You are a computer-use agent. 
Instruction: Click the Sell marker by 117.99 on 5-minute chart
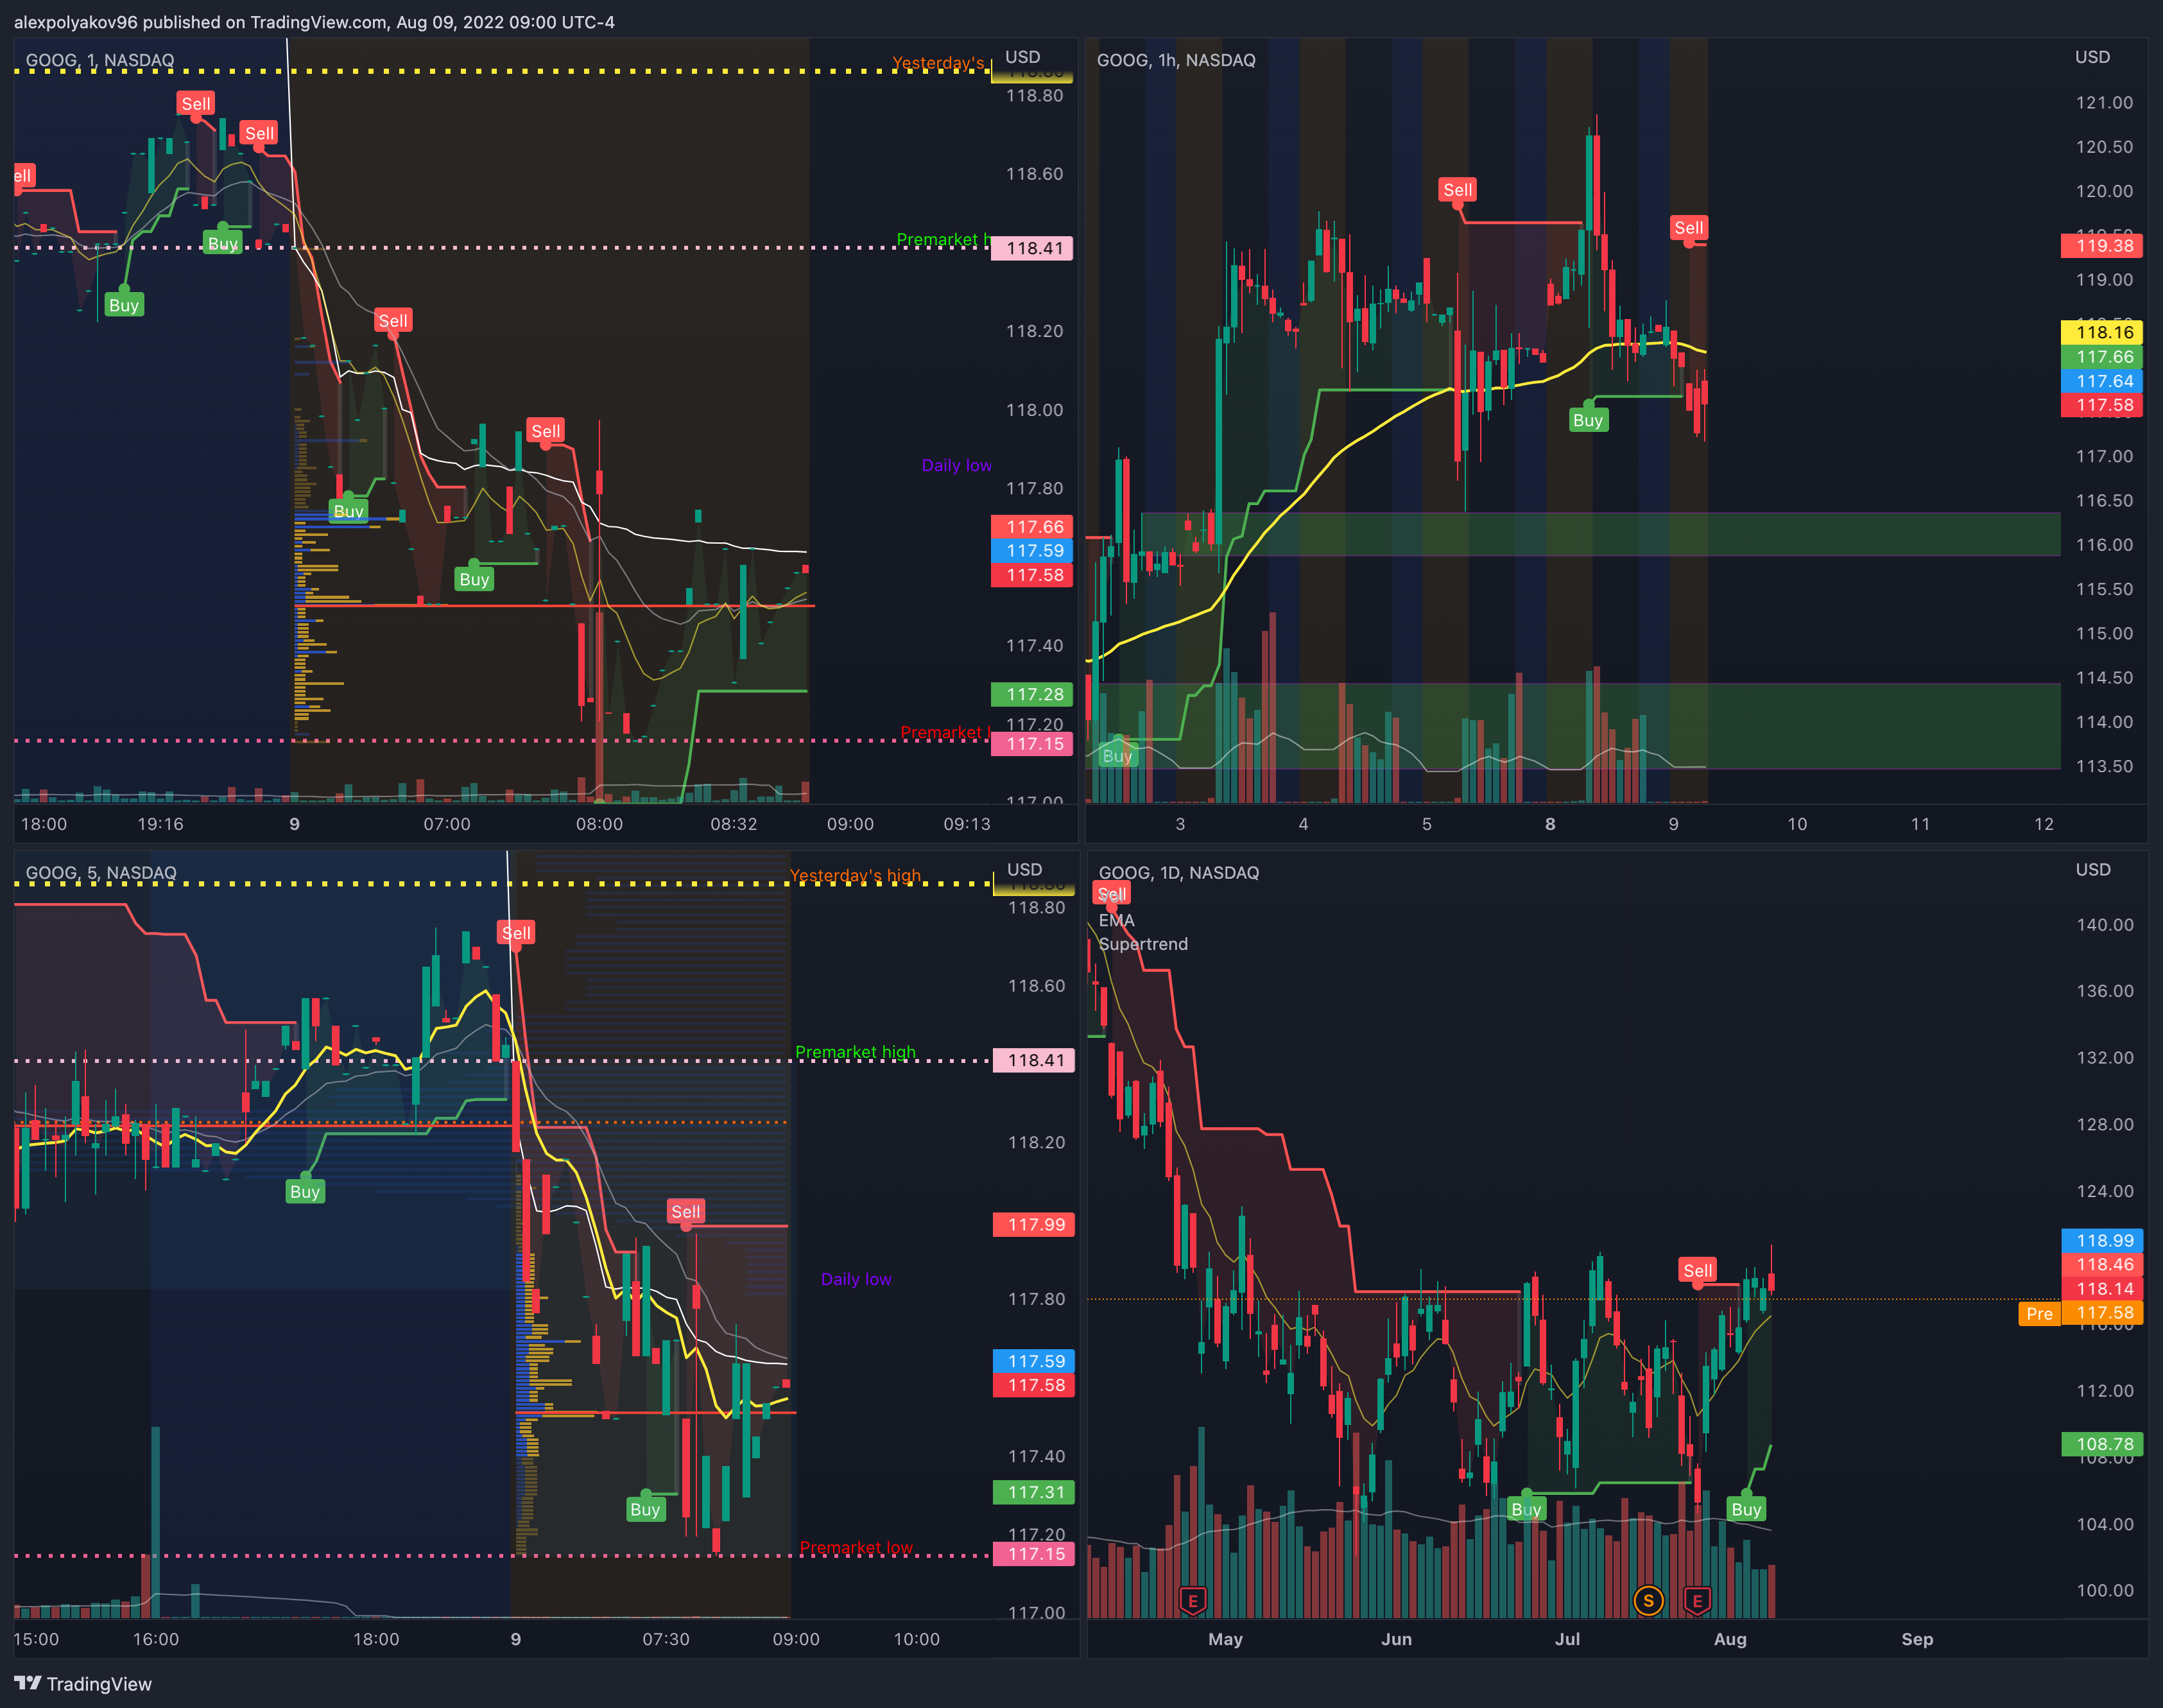(x=686, y=1211)
